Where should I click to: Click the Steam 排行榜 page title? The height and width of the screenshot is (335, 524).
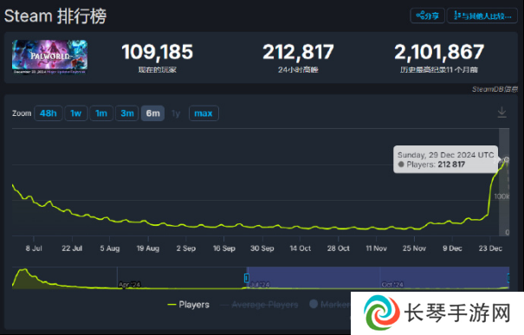[55, 16]
